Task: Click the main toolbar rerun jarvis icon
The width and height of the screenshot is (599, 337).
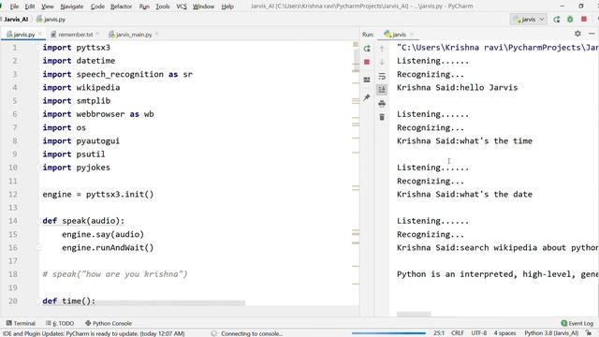Action: [x=557, y=19]
